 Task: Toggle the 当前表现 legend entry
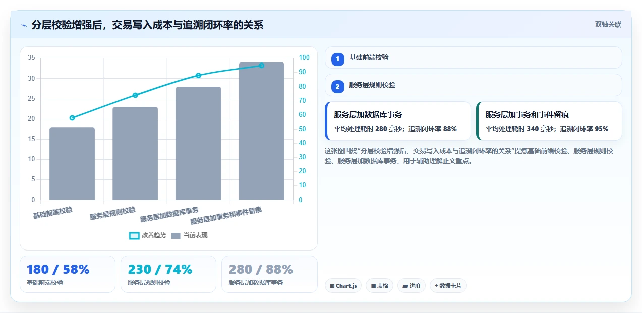pyautogui.click(x=190, y=235)
